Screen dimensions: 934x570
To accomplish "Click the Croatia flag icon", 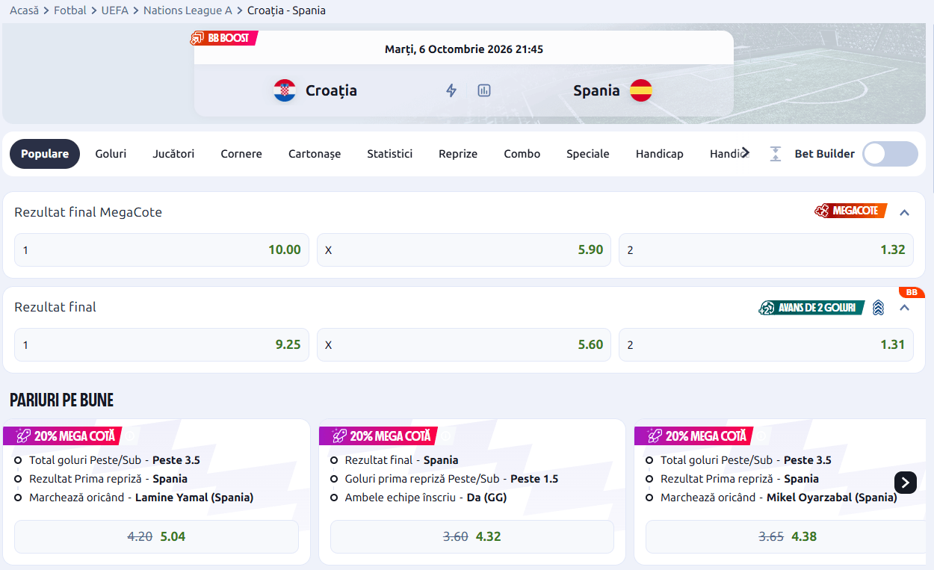I will (x=285, y=90).
